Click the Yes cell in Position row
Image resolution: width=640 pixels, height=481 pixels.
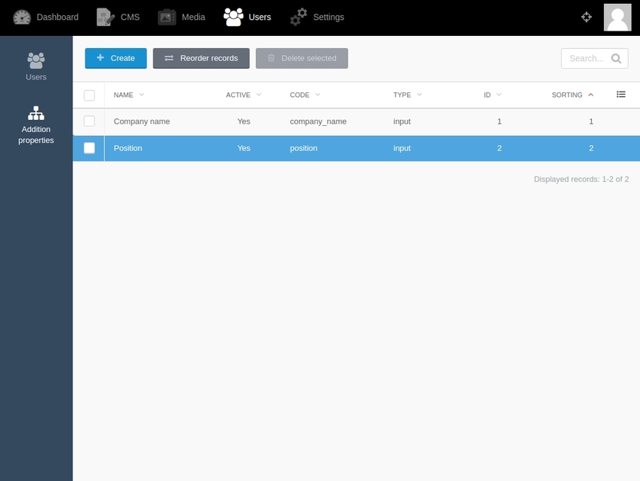[244, 148]
